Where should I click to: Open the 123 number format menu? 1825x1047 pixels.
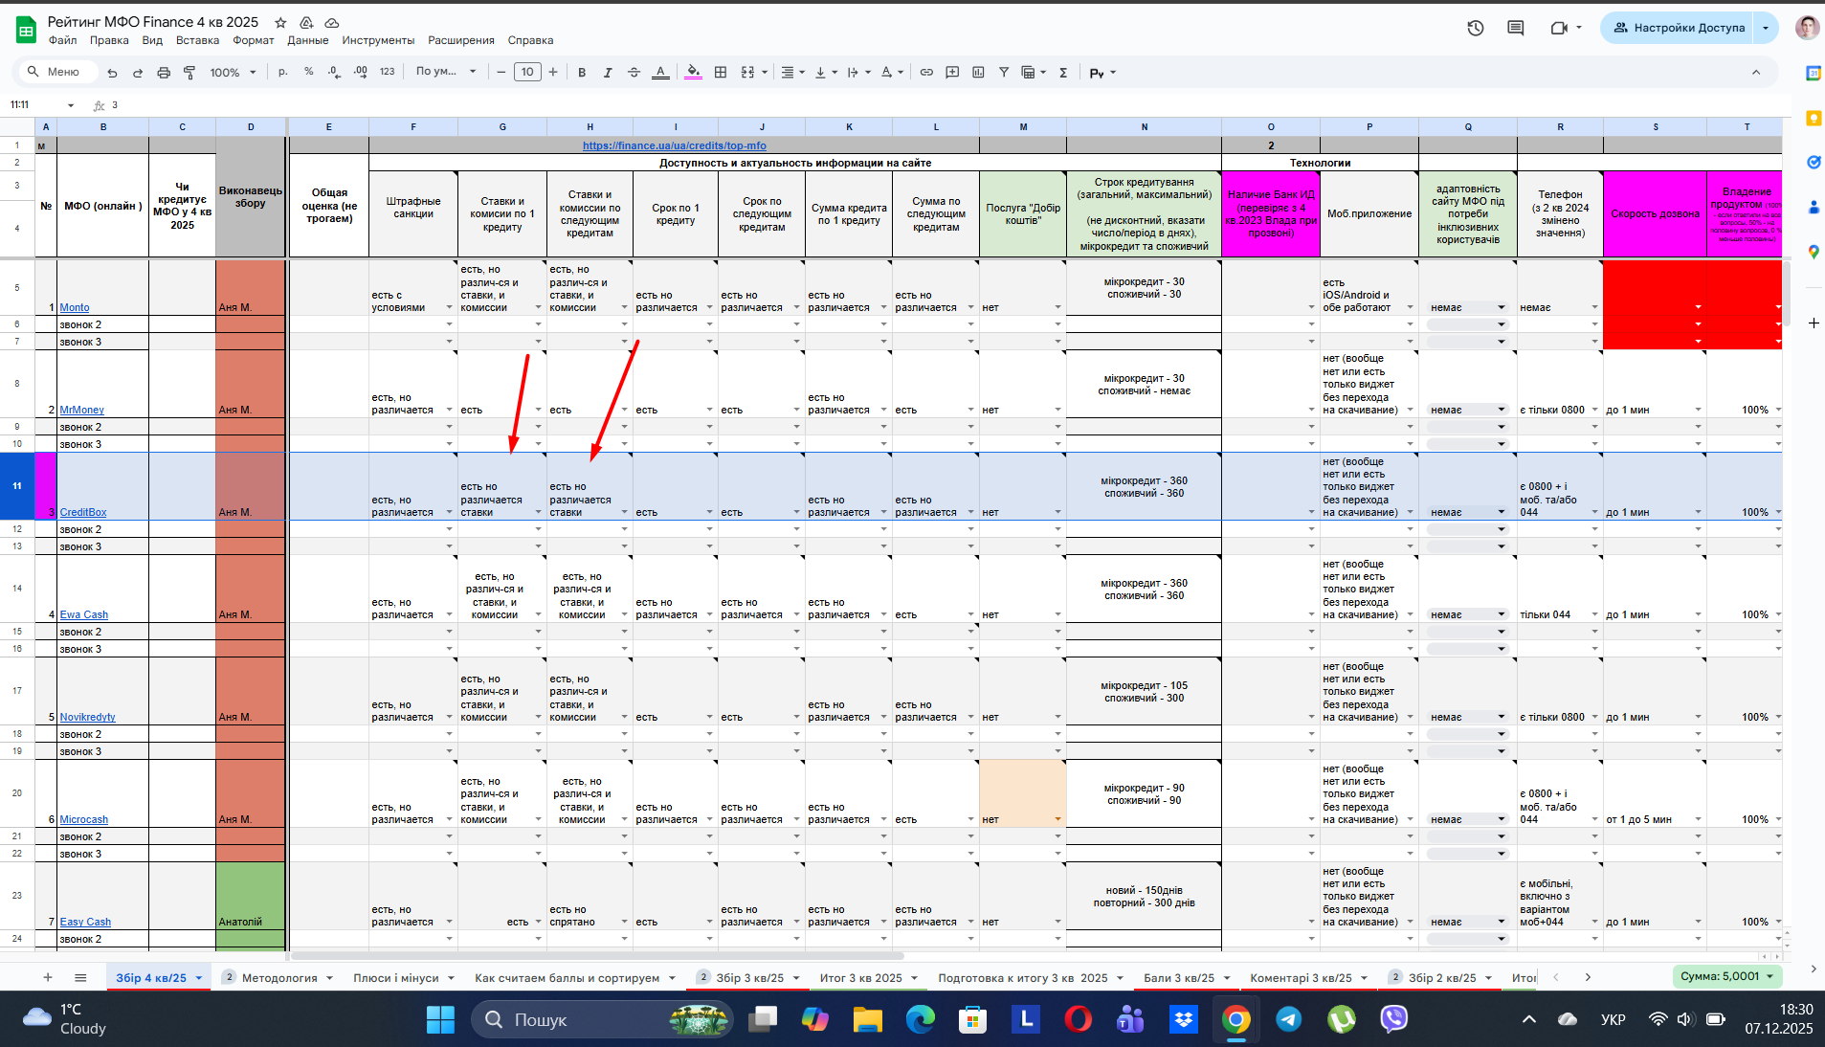tap(387, 72)
